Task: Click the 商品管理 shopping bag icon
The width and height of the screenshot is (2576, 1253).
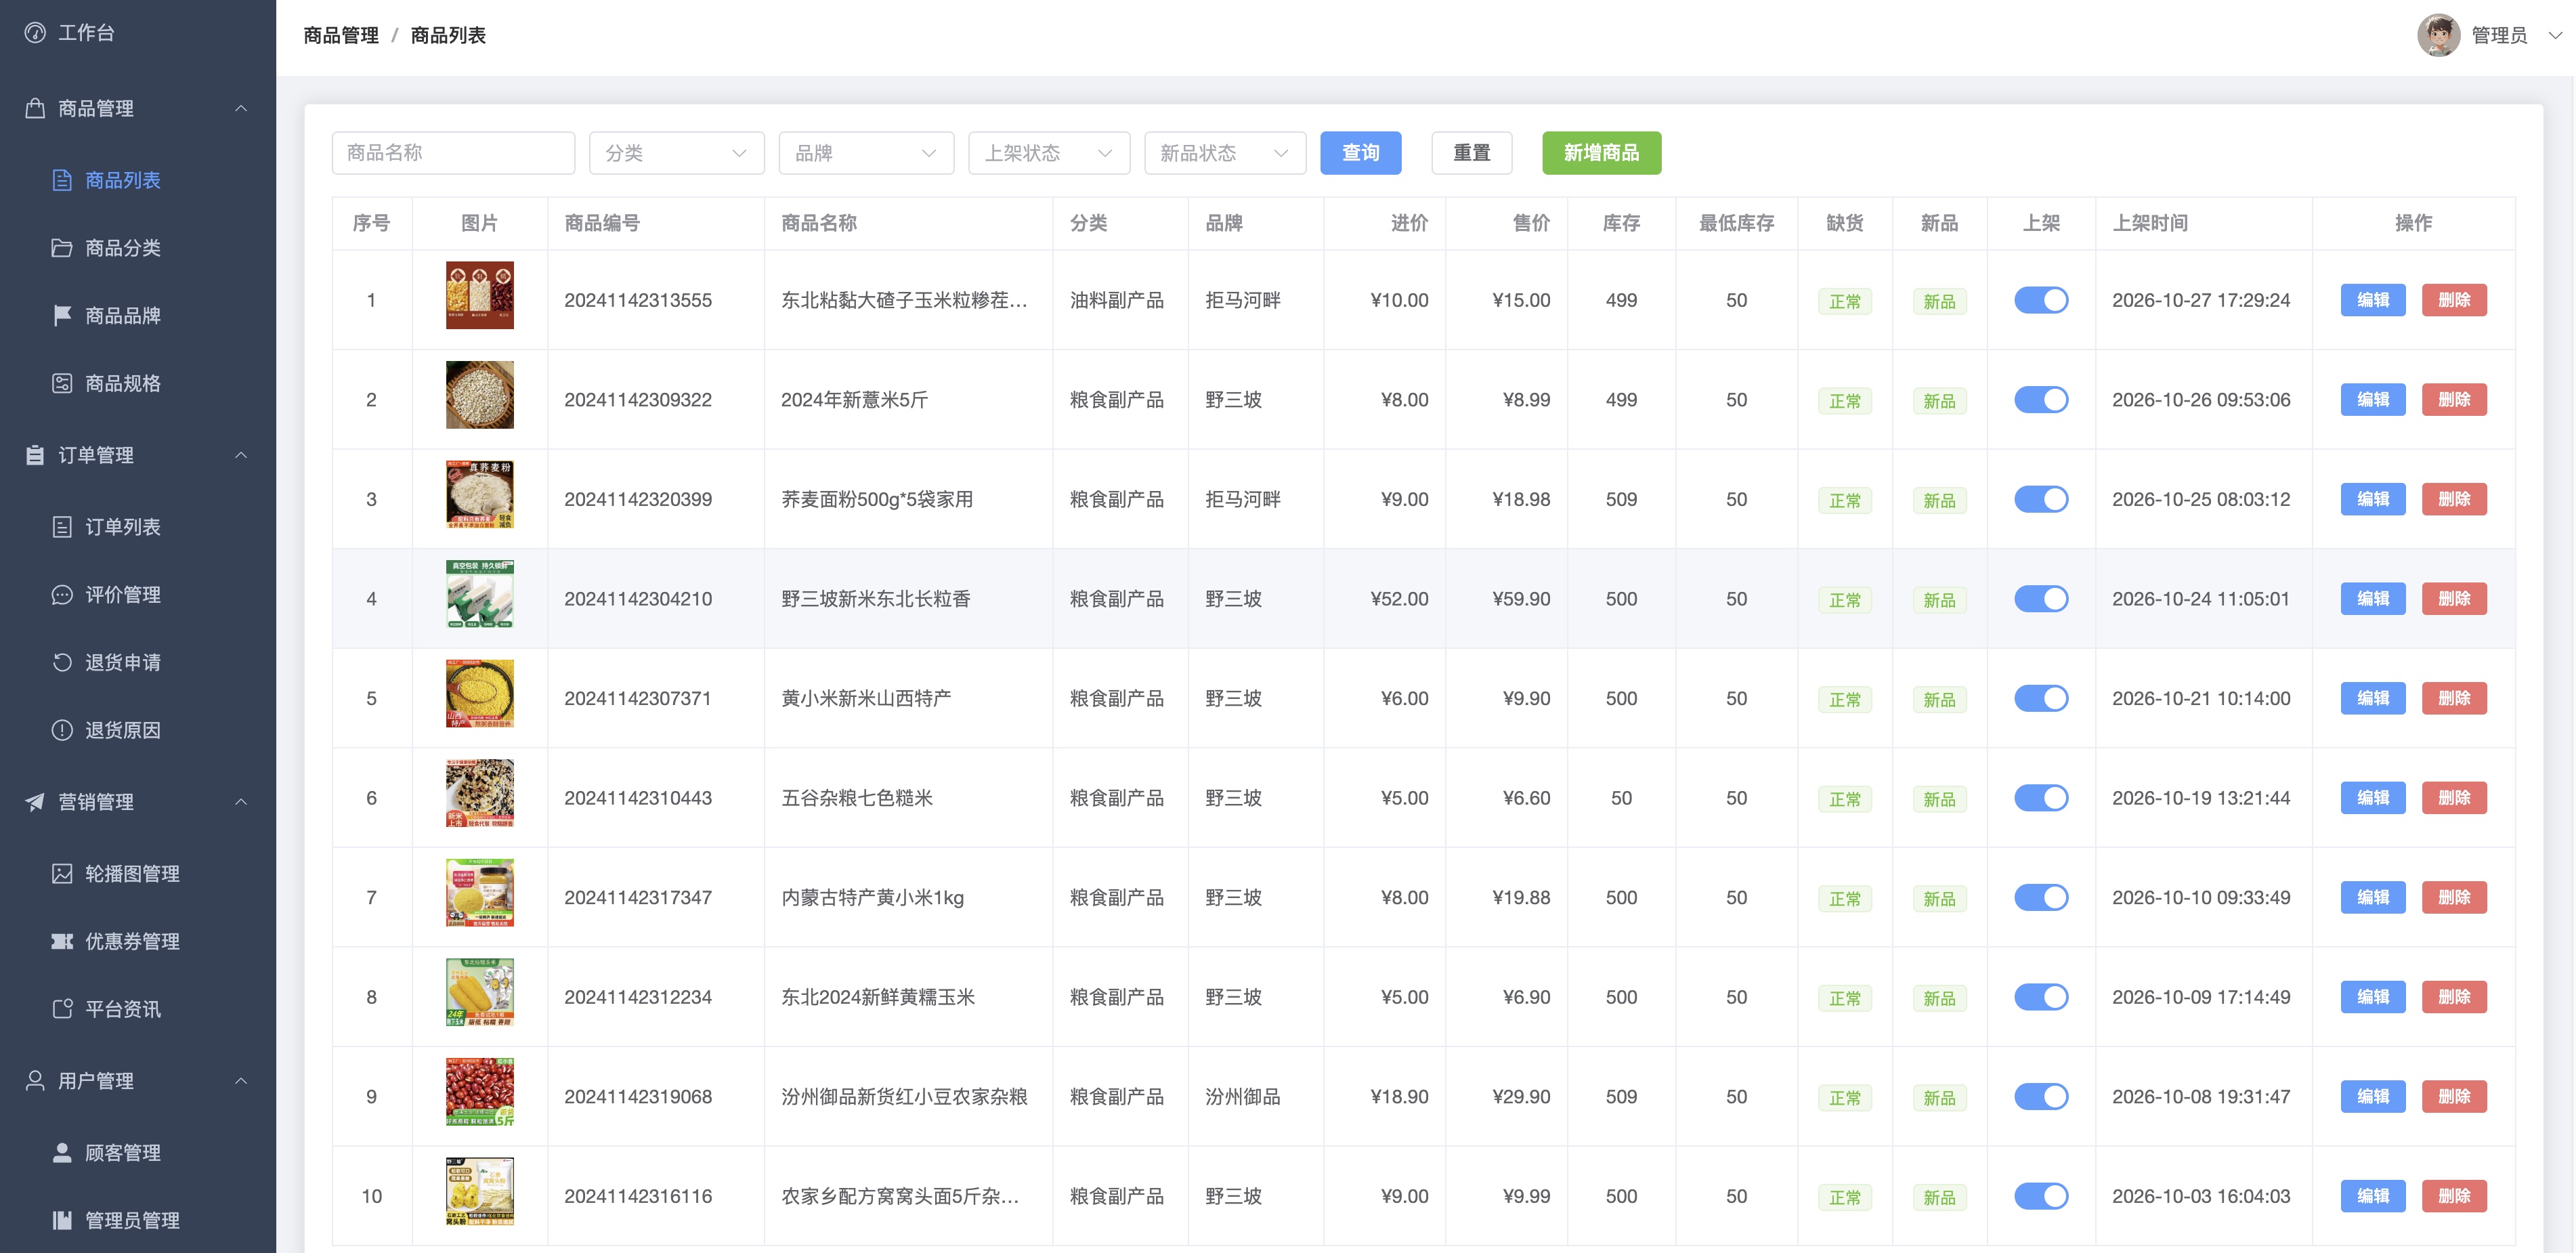Action: [35, 108]
